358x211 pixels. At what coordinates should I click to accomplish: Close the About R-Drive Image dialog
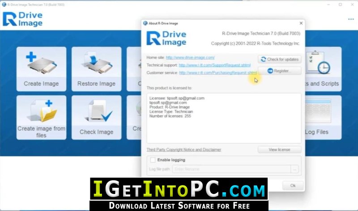[301, 23]
